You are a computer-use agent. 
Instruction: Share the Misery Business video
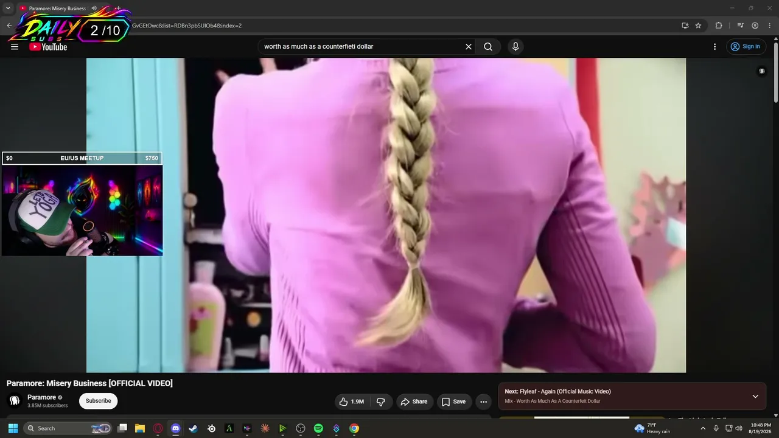(414, 401)
